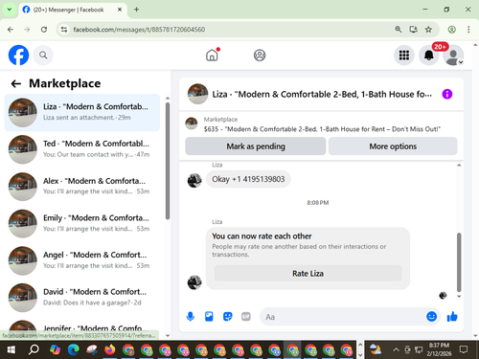
Task: Click the address bar URL
Action: point(139,30)
